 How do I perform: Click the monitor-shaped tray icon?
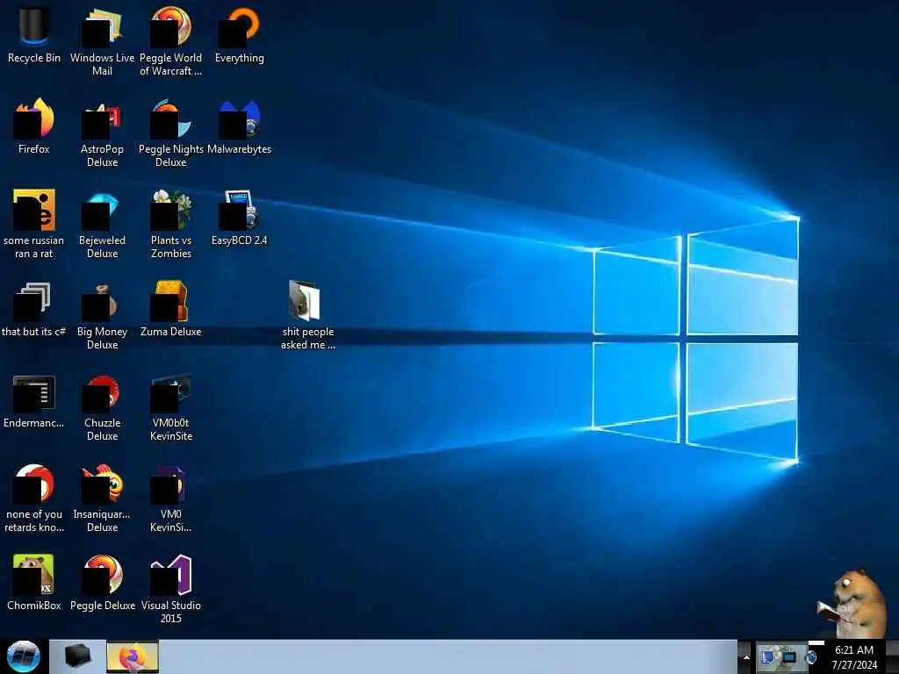pos(789,657)
